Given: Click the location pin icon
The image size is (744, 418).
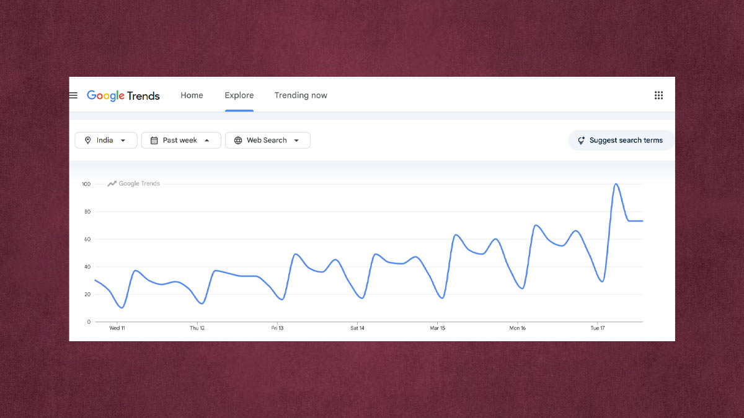Looking at the screenshot, I should click(x=88, y=141).
